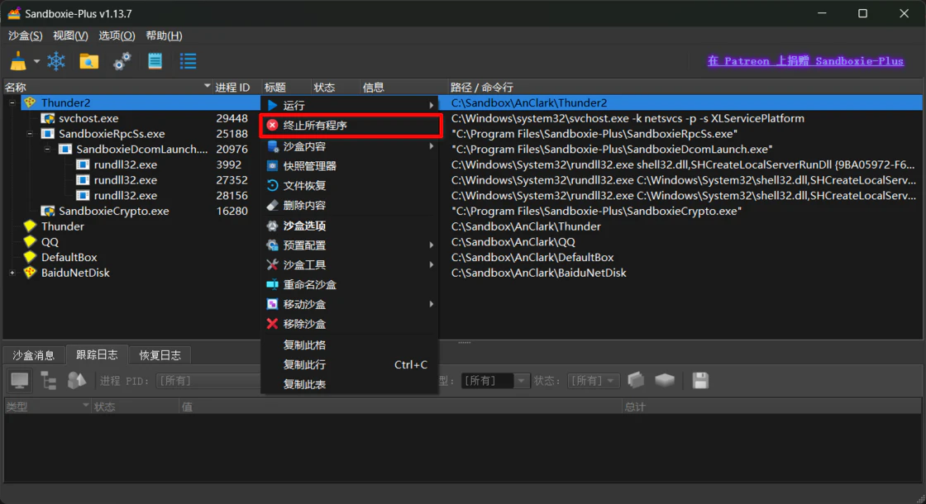This screenshot has height=504, width=926.
Task: Click the list view toolbar icon
Action: click(x=188, y=61)
